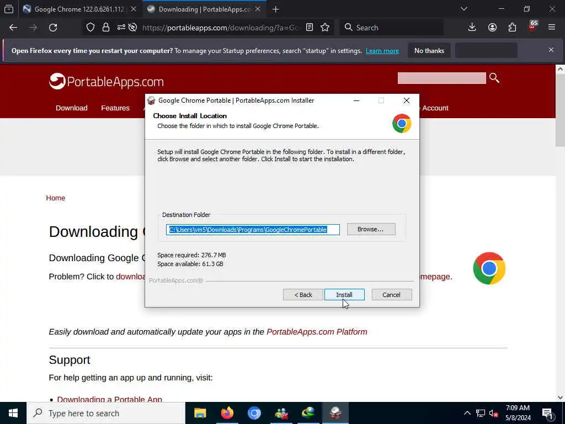The image size is (565, 424).
Task: Go back with the < Back button
Action: [303, 295]
